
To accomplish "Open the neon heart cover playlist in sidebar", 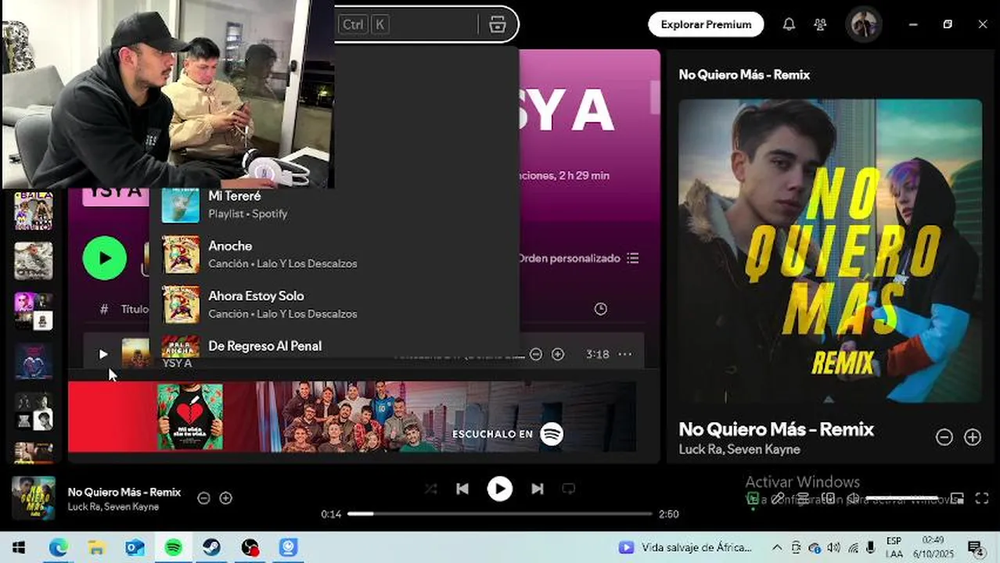I will point(34,360).
